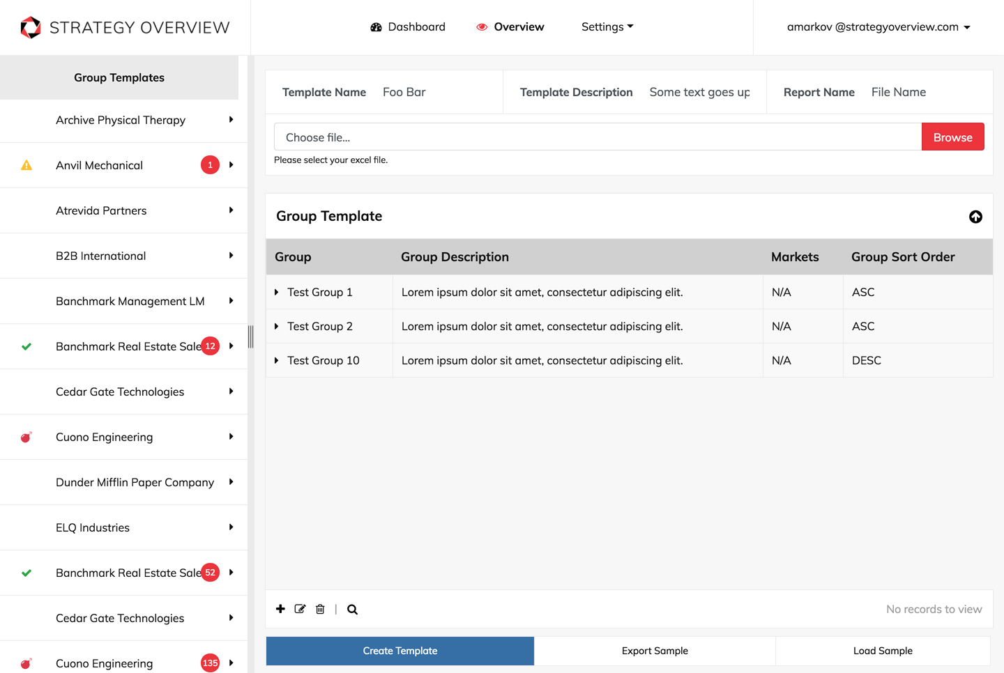
Task: Click the red Browse button
Action: 952,137
